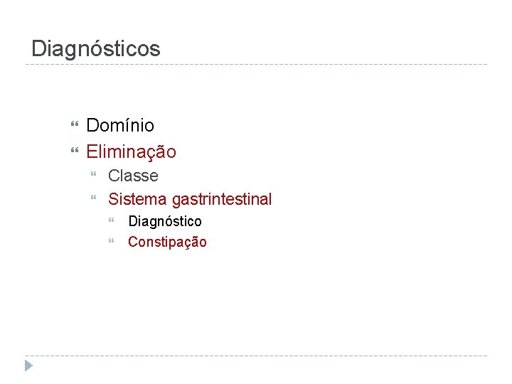Click the bullet marker beside Domínio
This screenshot has height=384, width=512.
(75, 127)
